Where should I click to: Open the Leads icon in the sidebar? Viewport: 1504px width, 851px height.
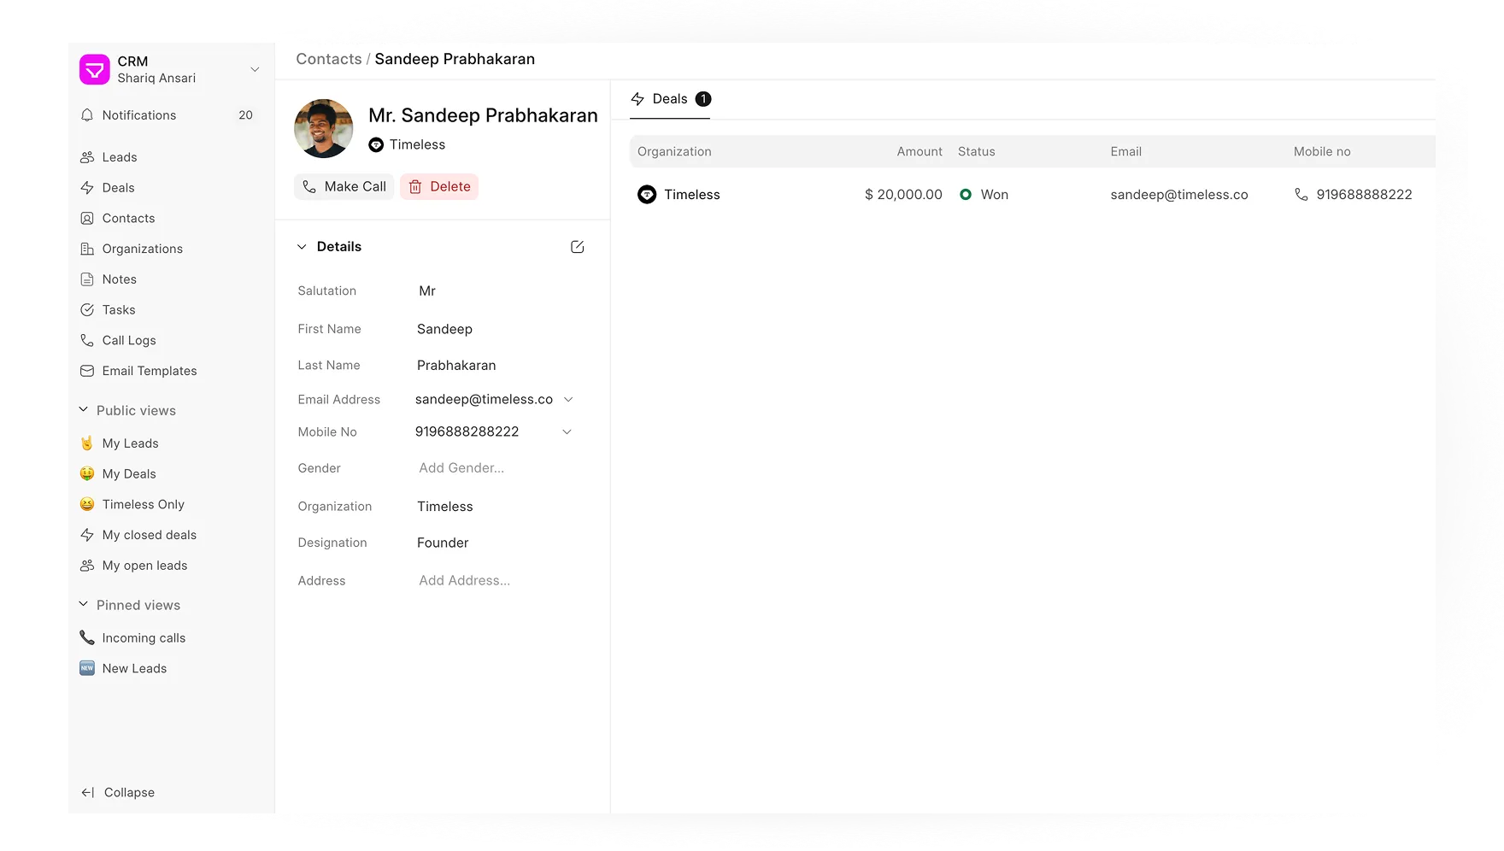point(87,157)
